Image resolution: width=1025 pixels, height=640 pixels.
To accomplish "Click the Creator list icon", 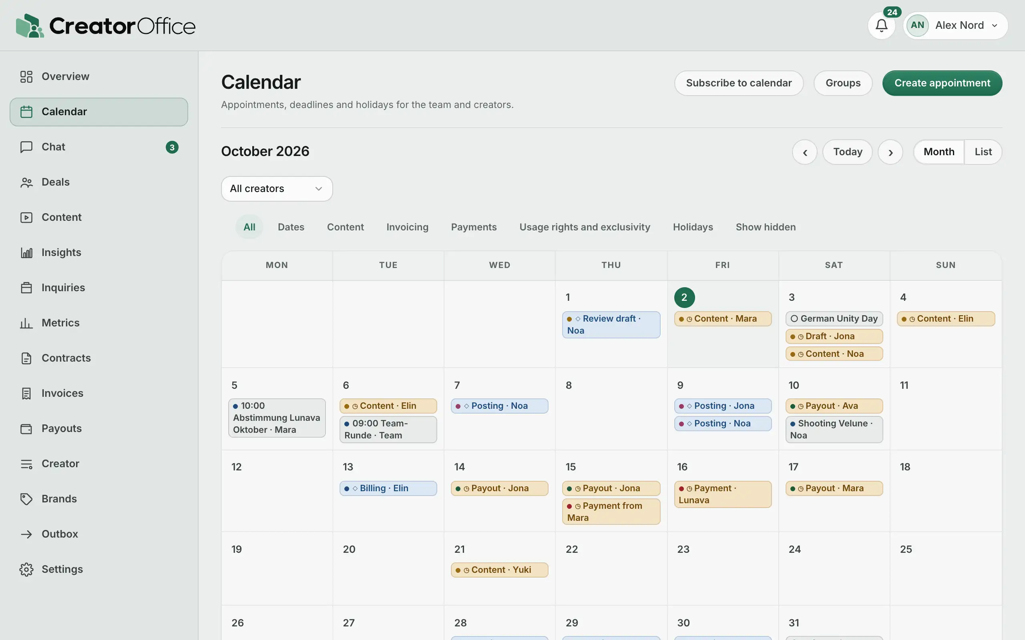I will (x=26, y=464).
